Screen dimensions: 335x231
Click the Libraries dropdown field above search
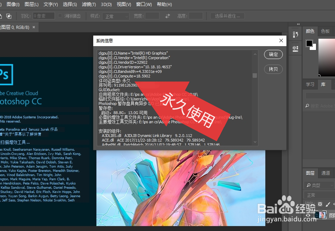(x=320, y=95)
